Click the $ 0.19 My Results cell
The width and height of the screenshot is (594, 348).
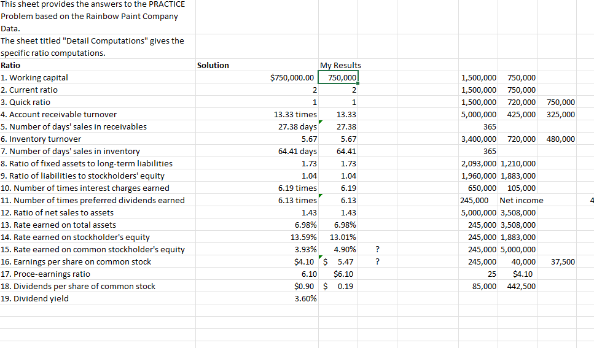point(338,286)
